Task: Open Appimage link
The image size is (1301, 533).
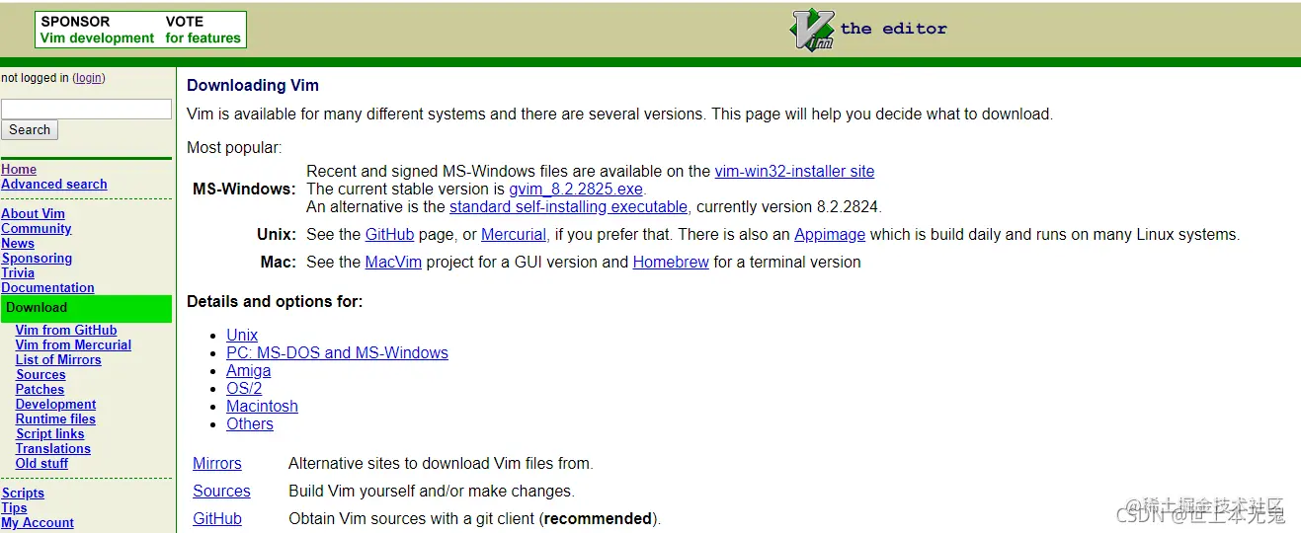Action: (830, 235)
